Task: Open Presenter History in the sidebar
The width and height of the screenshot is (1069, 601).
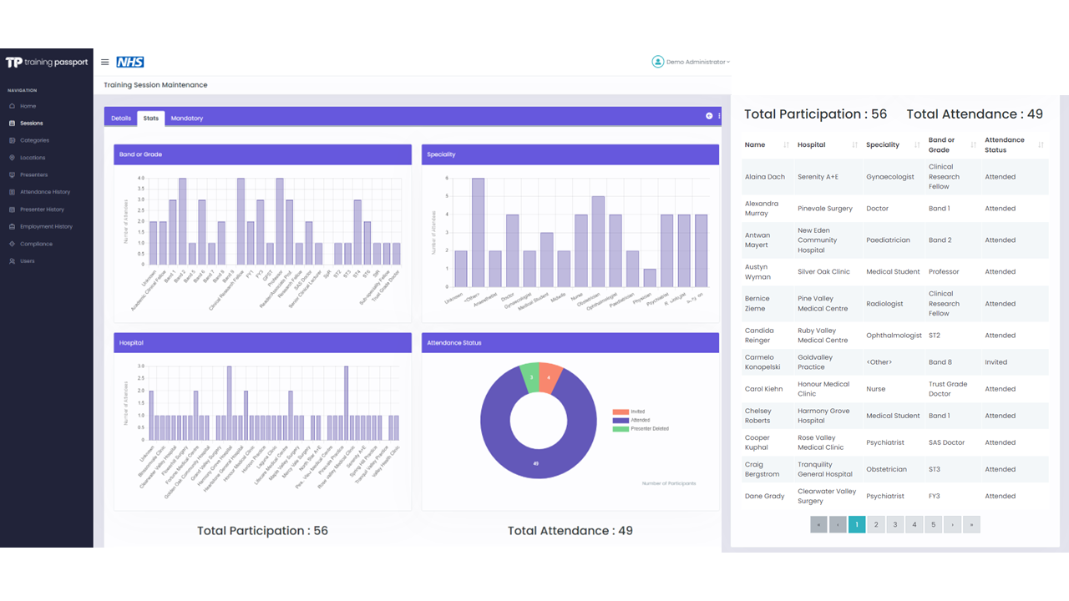Action: click(43, 210)
